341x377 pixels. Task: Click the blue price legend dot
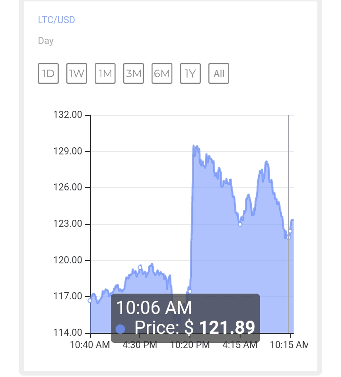pyautogui.click(x=120, y=329)
